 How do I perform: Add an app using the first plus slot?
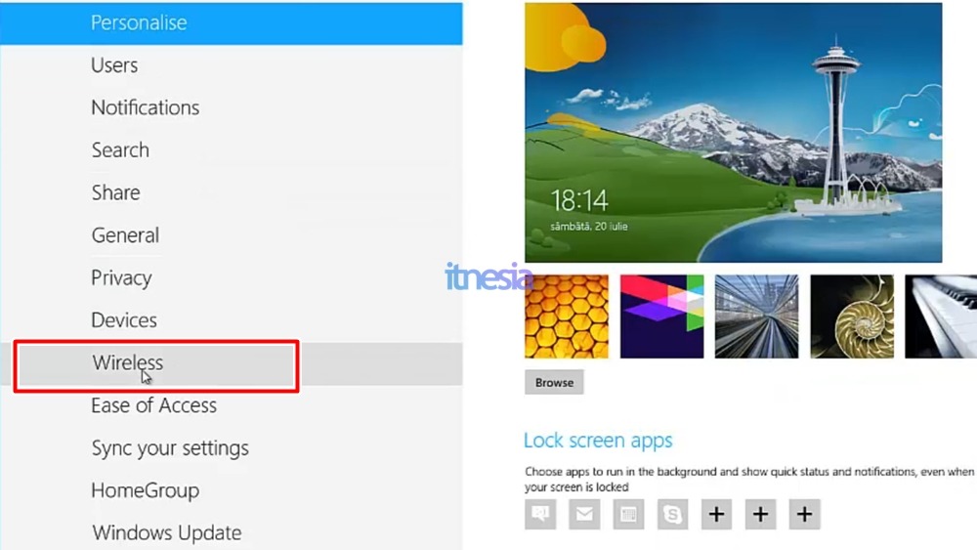(x=716, y=514)
